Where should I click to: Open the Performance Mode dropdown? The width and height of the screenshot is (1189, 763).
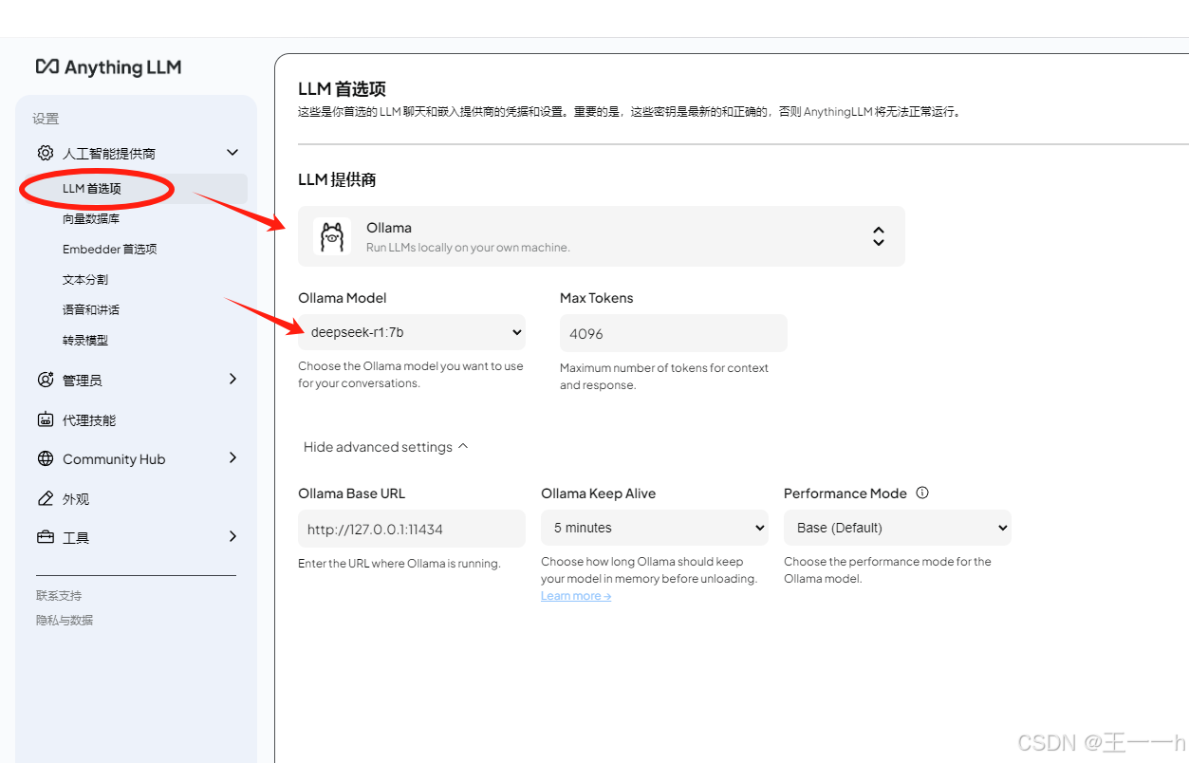[x=898, y=528]
